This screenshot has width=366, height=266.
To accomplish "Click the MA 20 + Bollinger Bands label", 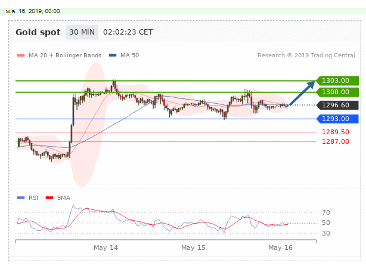I will point(65,55).
